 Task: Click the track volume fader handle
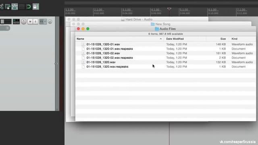[x=2, y=21]
